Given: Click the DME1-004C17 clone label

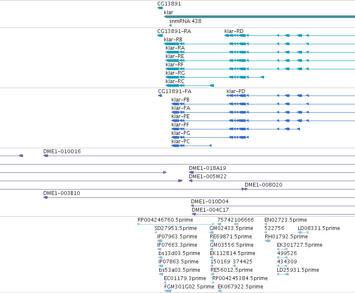Looking at the screenshot, I should [x=210, y=210].
